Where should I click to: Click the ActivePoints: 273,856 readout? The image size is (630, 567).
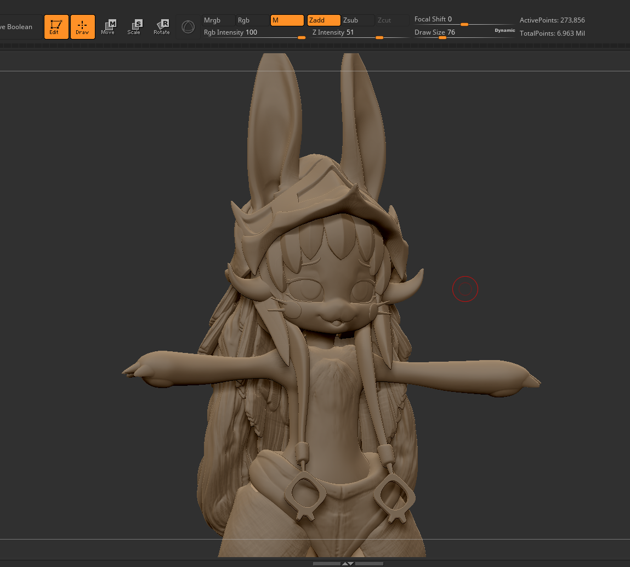click(552, 20)
